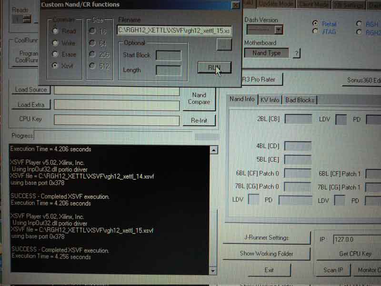Click the last 'Execution Time = 4.256 seconds' line

point(51,256)
